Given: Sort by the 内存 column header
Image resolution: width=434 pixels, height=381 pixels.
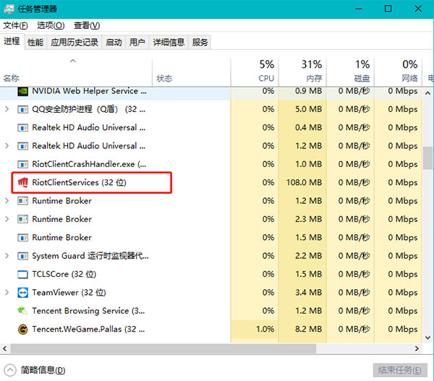Looking at the screenshot, I should [302, 72].
